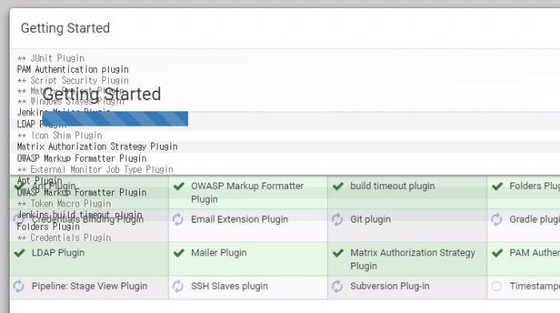Viewport: 560px width, 313px height.
Task: Click the sync icon next to Gradle plugin
Action: (497, 219)
